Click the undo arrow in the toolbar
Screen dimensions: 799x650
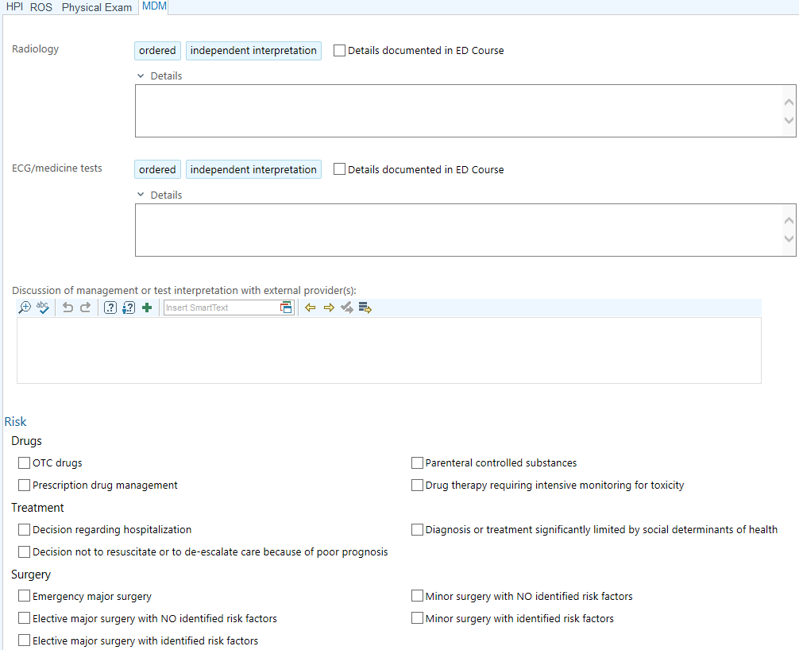point(68,308)
